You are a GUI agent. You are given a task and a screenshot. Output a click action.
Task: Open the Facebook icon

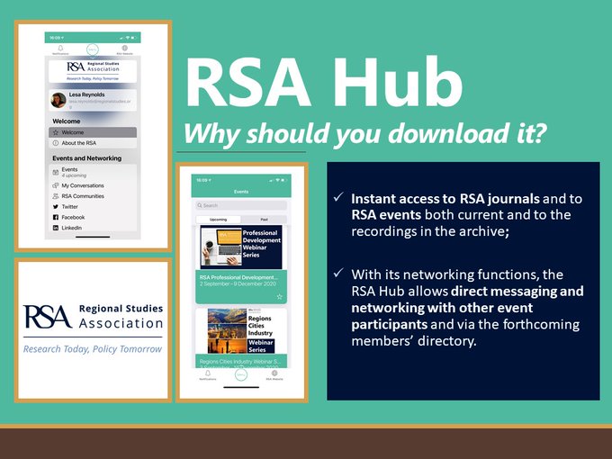point(56,217)
